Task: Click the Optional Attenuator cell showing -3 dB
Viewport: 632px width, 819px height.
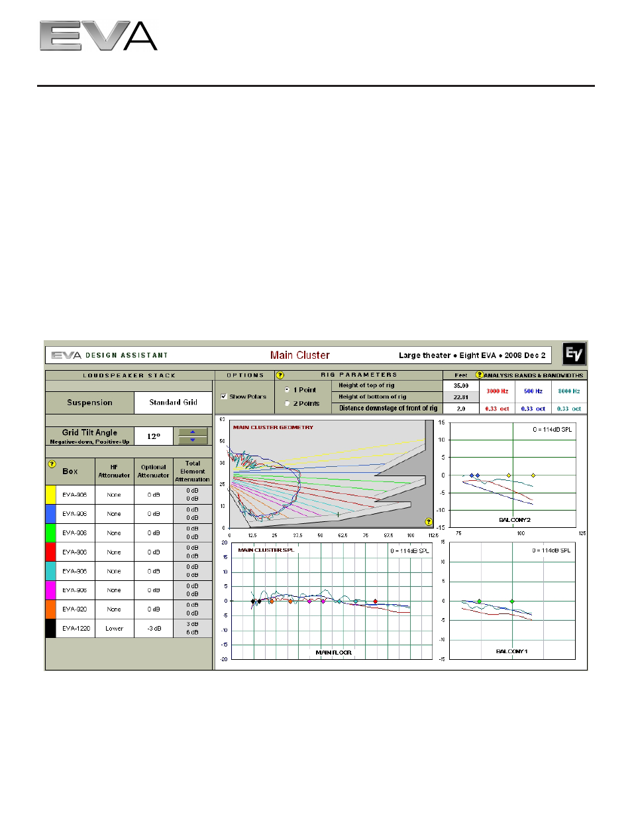Action: pyautogui.click(x=154, y=629)
